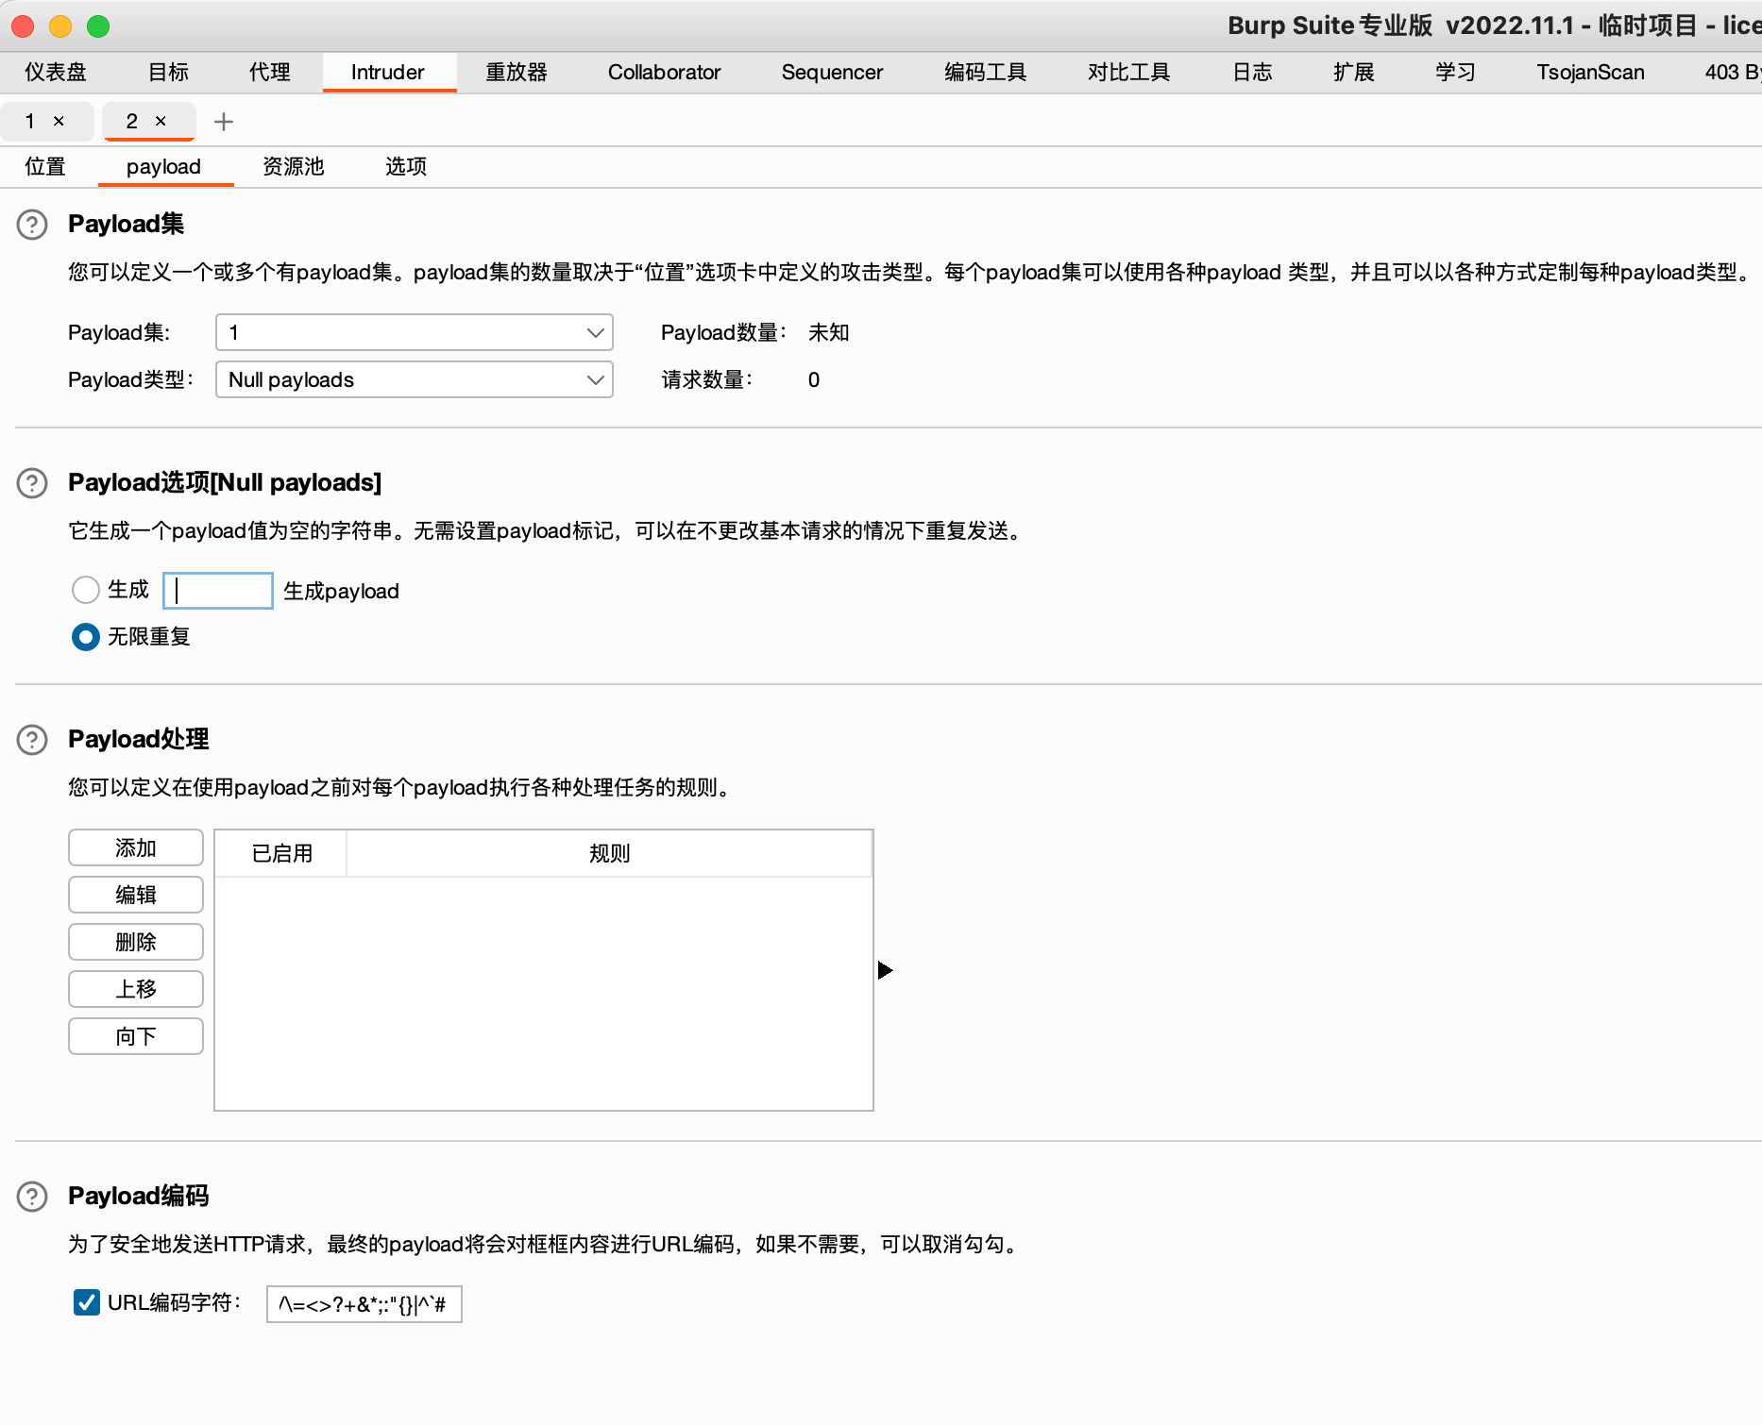
Task: Click the 已启用 column header
Action: (281, 854)
